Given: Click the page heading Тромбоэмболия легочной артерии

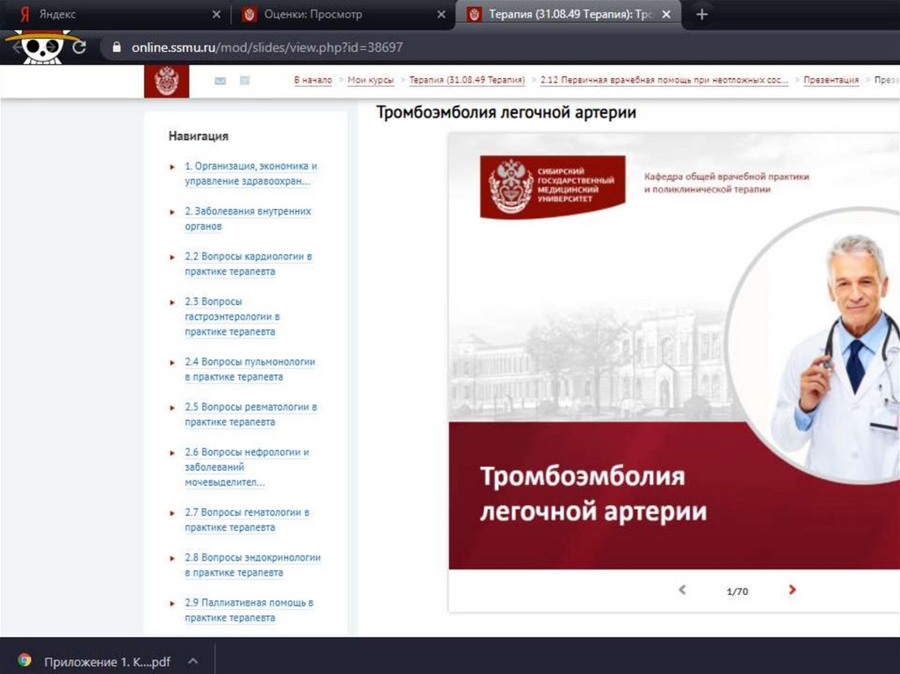Looking at the screenshot, I should click(505, 112).
